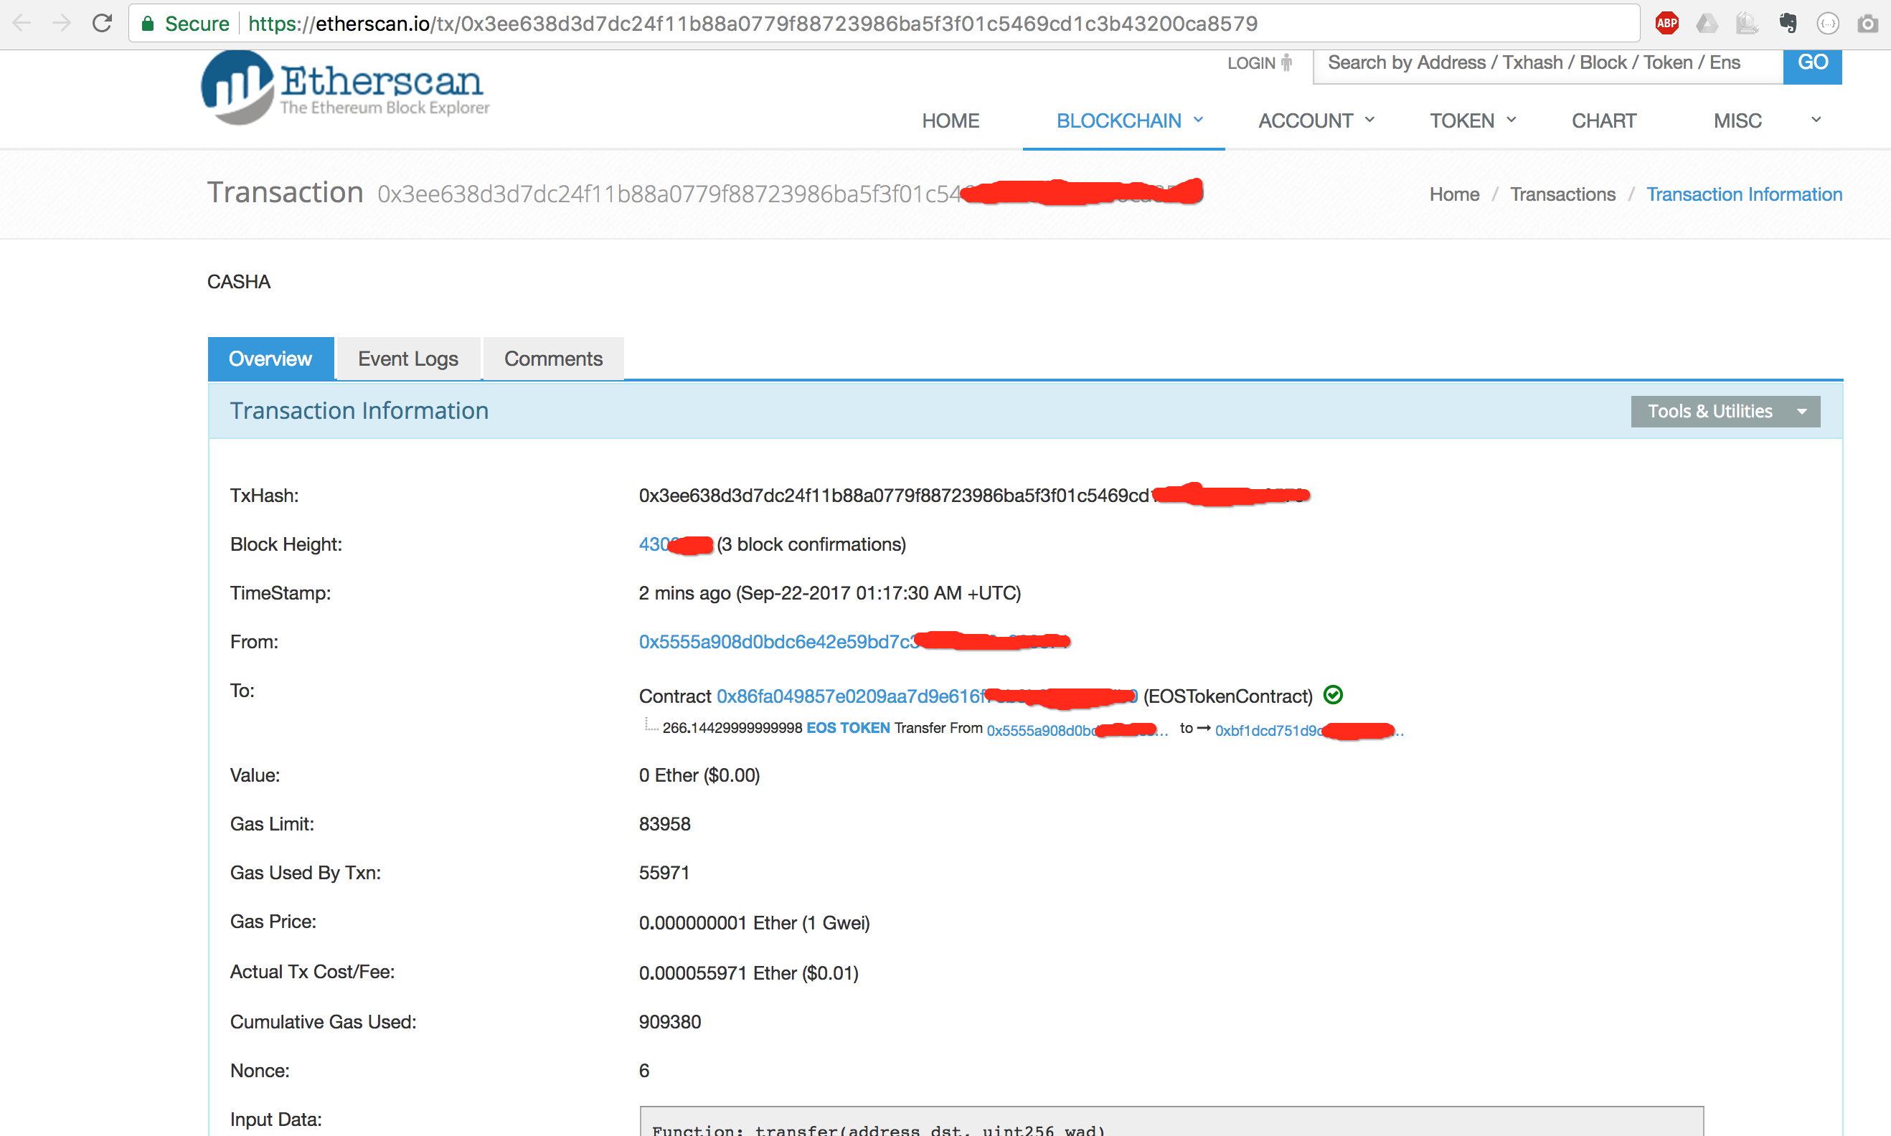Click the browser forward arrow

pyautogui.click(x=62, y=24)
